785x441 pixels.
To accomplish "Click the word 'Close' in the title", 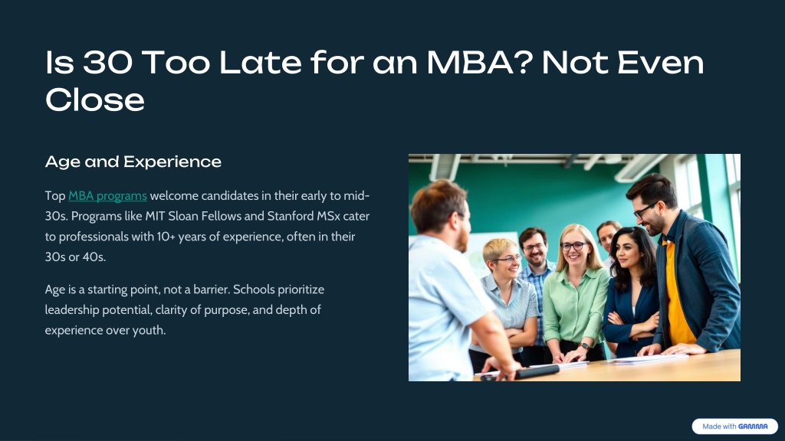I will point(95,100).
